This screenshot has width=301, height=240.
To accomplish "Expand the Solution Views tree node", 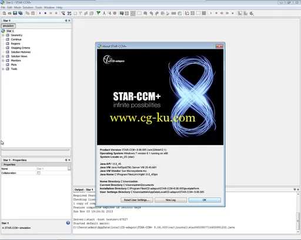I will coord(3,56).
